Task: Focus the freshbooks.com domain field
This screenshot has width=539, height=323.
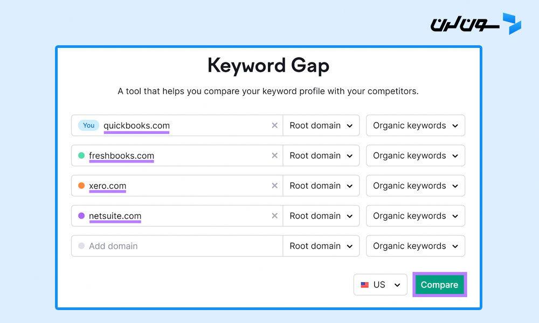Action: click(177, 156)
